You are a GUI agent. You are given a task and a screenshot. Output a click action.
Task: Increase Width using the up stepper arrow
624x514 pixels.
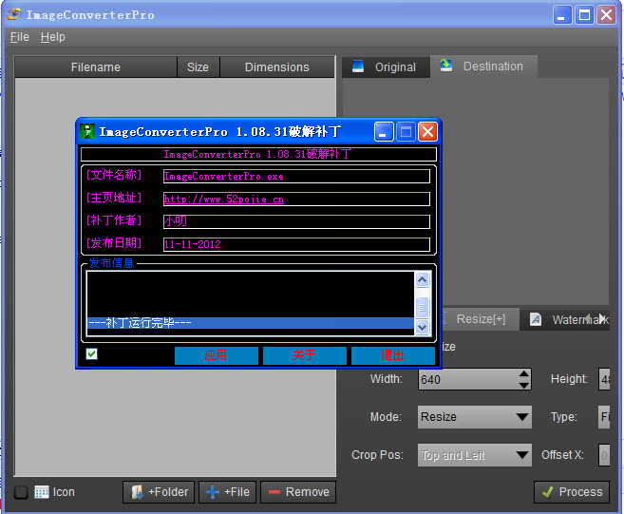click(524, 374)
